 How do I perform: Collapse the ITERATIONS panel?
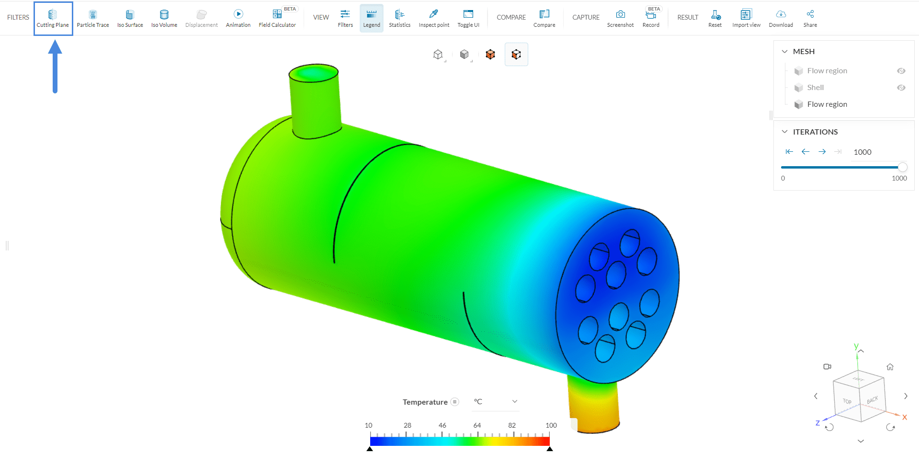784,132
